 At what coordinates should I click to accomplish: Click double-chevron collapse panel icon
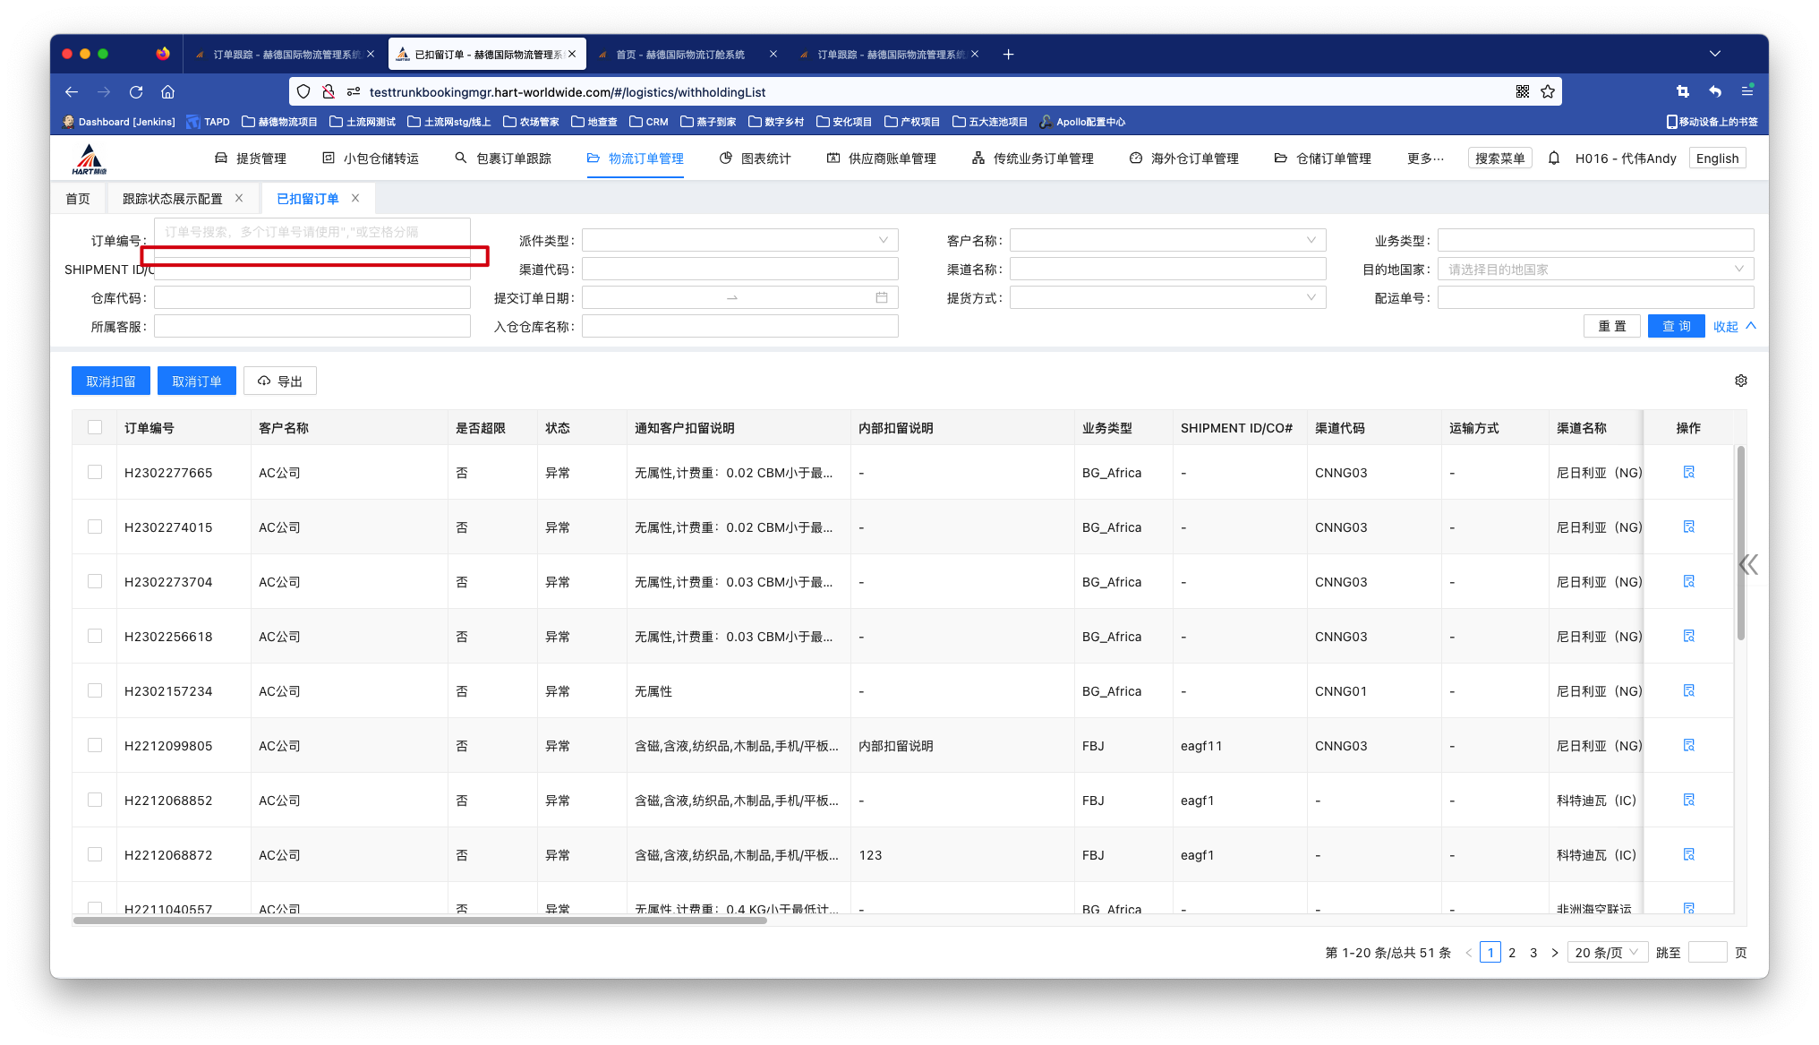point(1748,564)
